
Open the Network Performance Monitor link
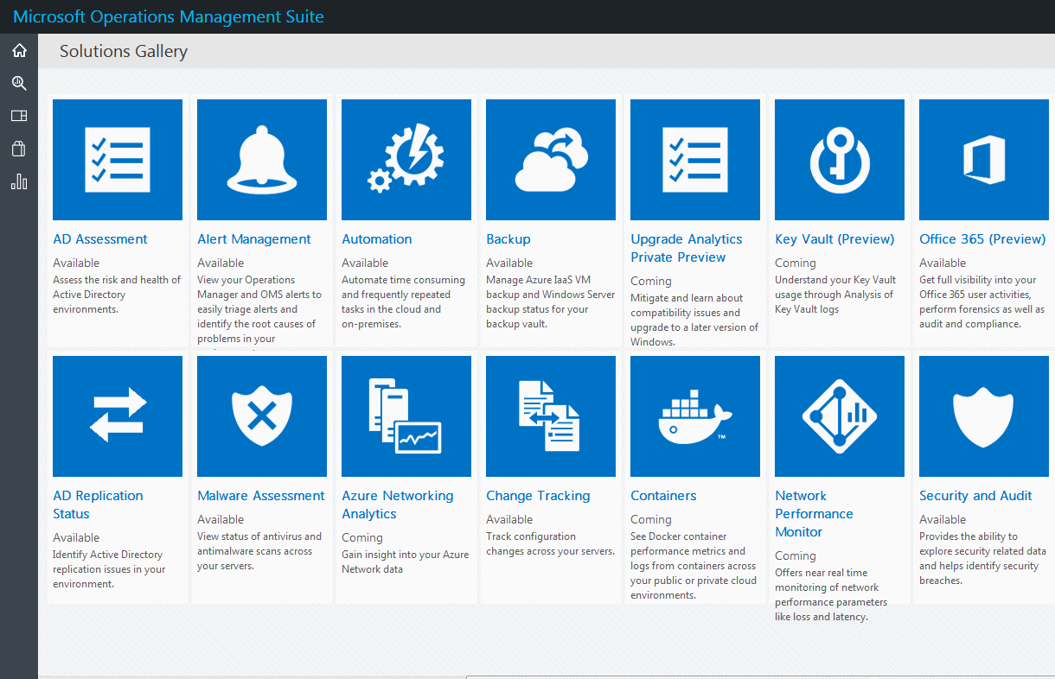coord(814,514)
